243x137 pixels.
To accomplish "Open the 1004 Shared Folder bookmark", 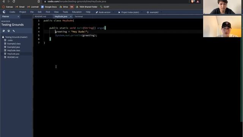I will 87,7.
